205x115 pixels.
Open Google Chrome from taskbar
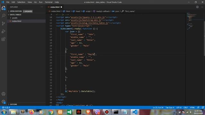(x=51, y=112)
